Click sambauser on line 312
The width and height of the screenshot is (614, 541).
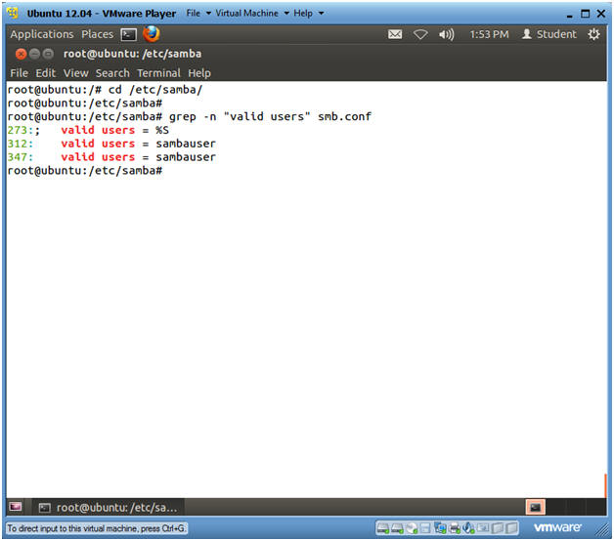pos(186,144)
